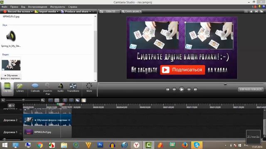This screenshot has height=149, width=266.
Task: Click the timeline playhead marker
Action: (x=61, y=105)
